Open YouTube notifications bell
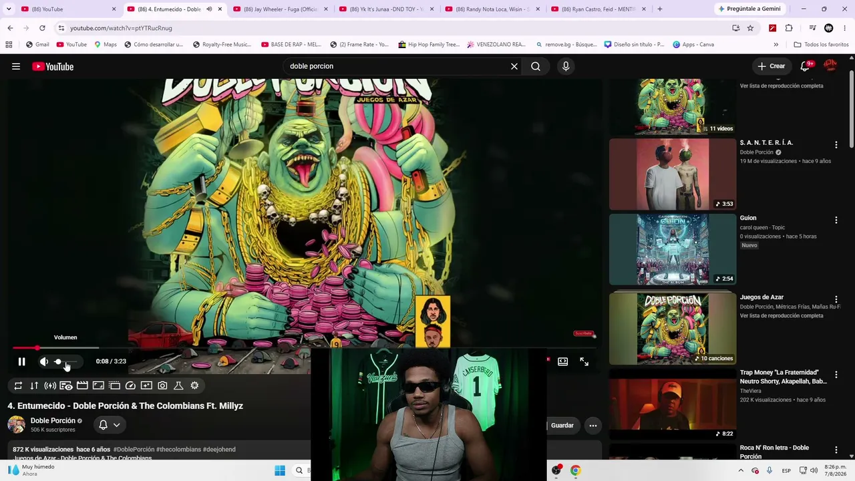Image resolution: width=855 pixels, height=481 pixels. [x=805, y=66]
